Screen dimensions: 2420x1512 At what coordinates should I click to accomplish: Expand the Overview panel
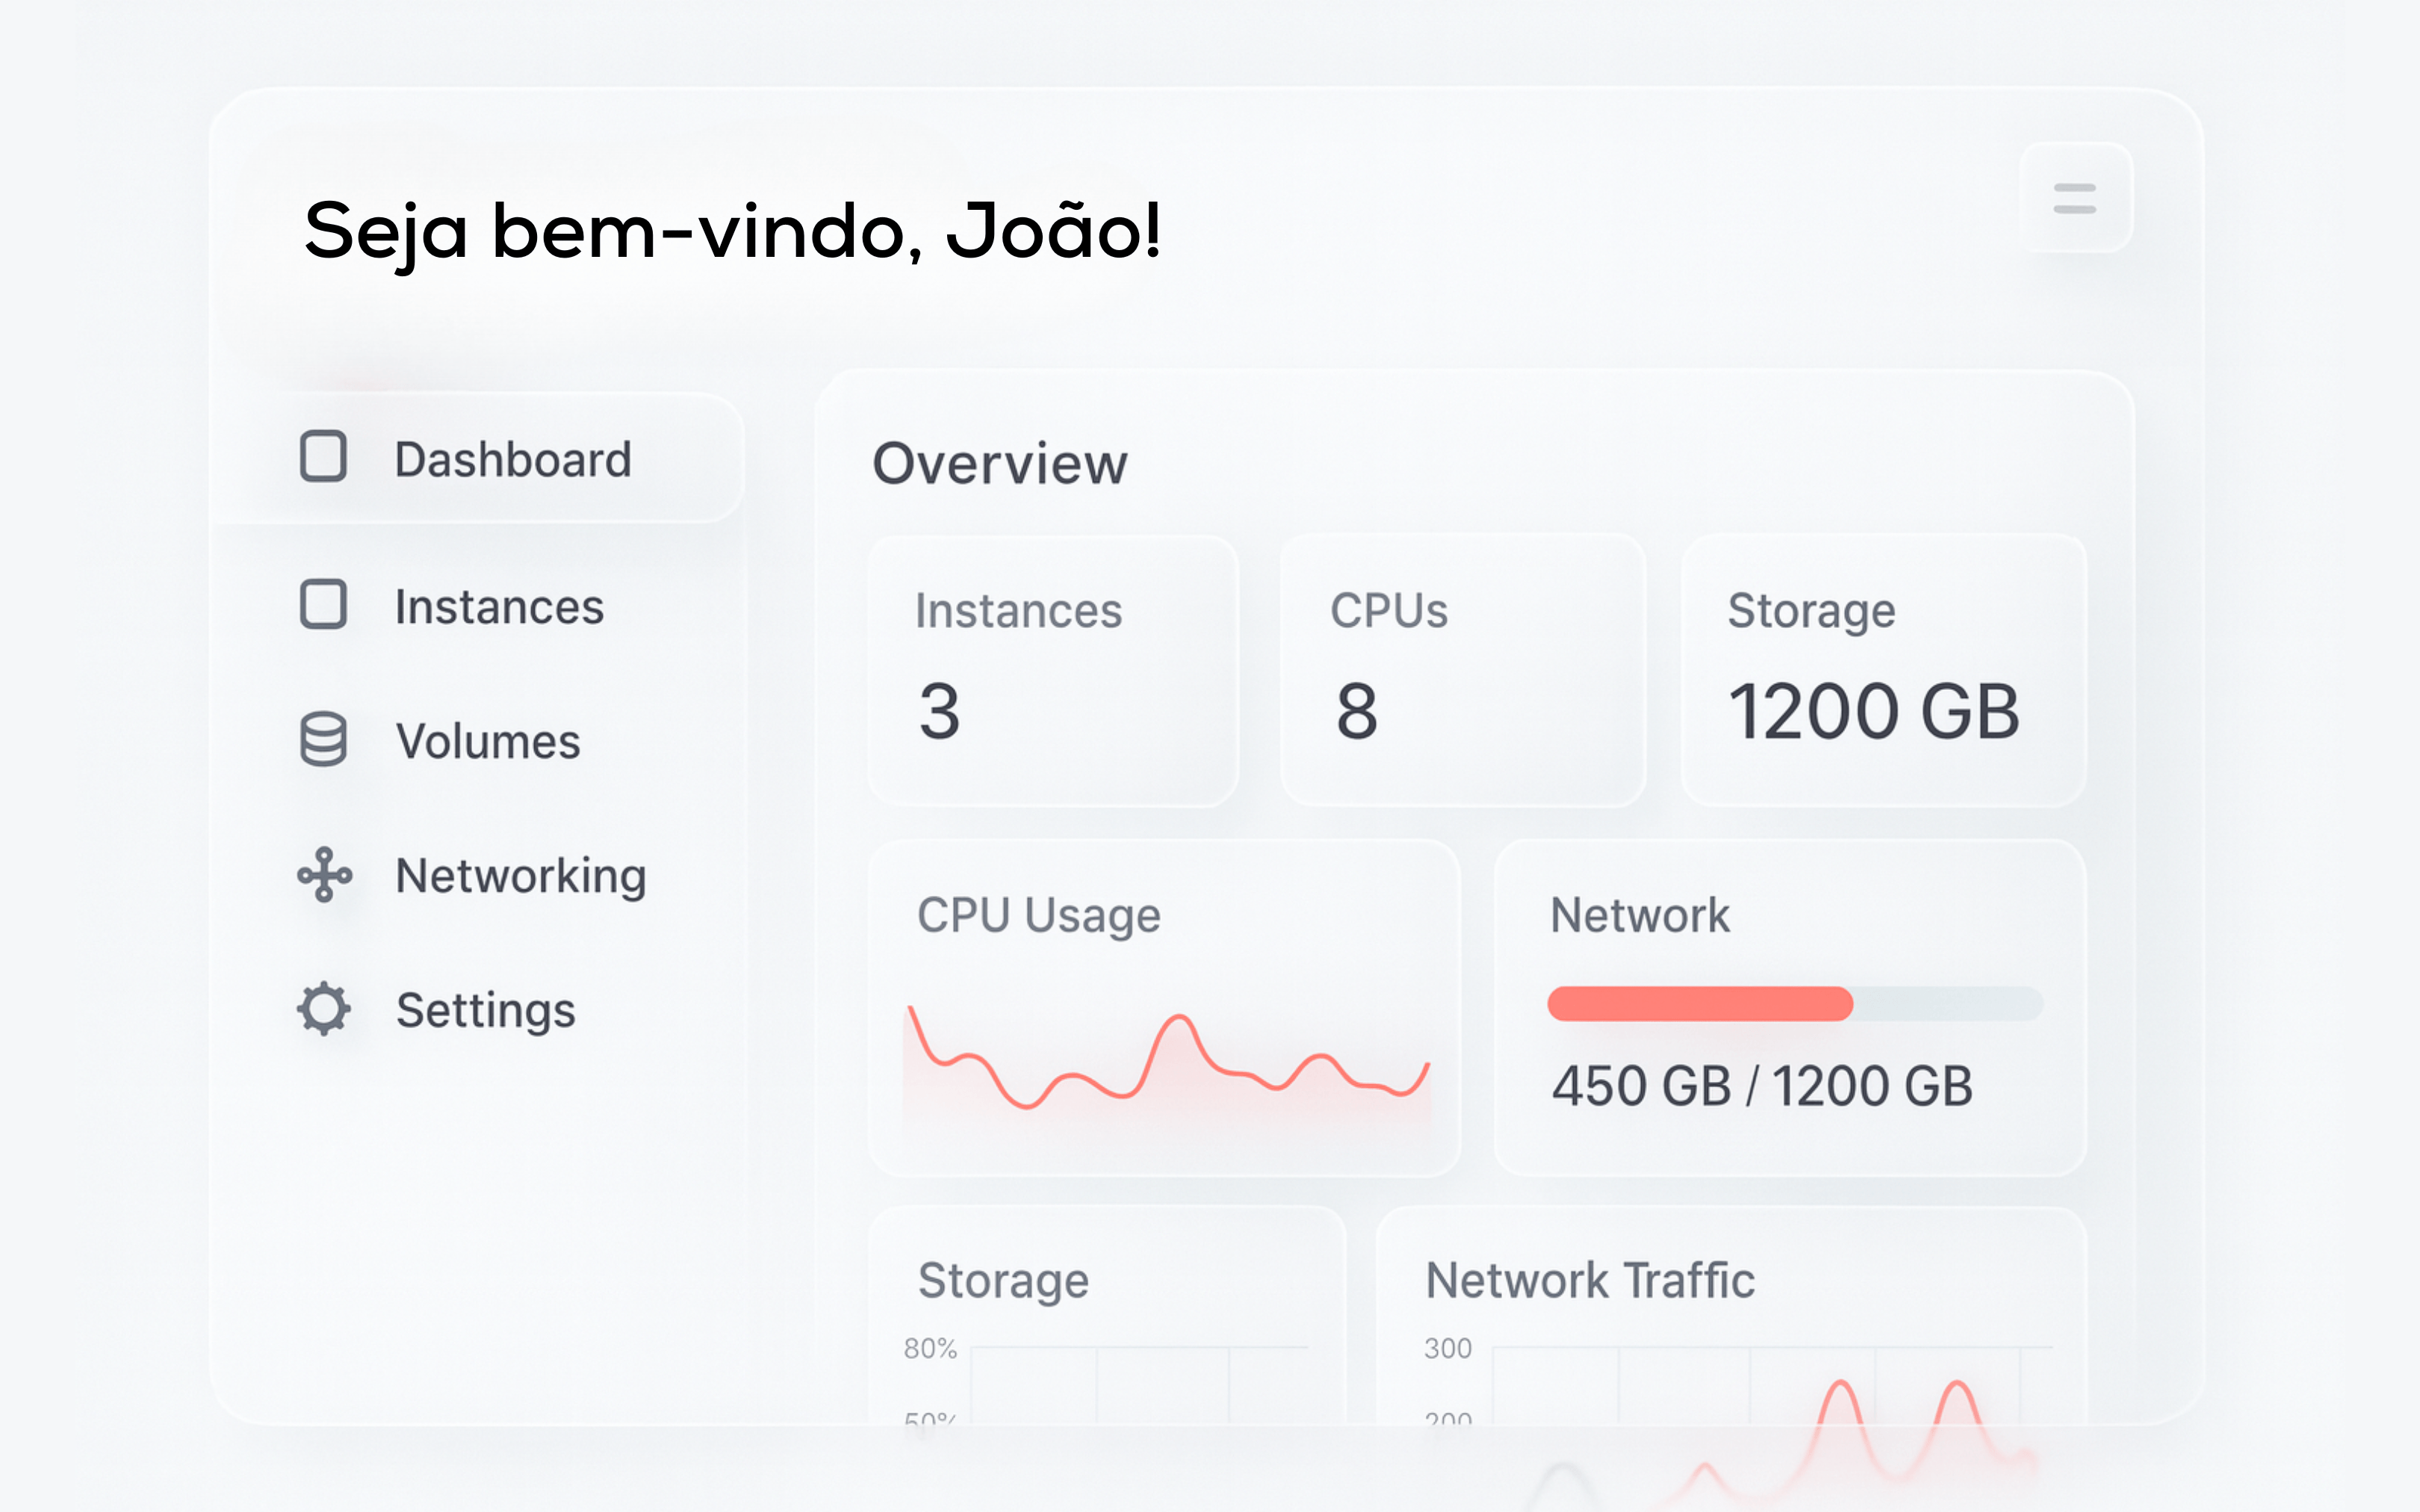tap(1000, 462)
